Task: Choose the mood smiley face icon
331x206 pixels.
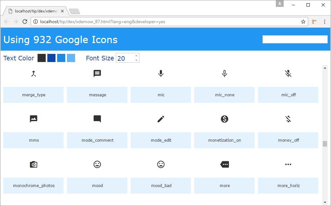Action: coord(97,164)
